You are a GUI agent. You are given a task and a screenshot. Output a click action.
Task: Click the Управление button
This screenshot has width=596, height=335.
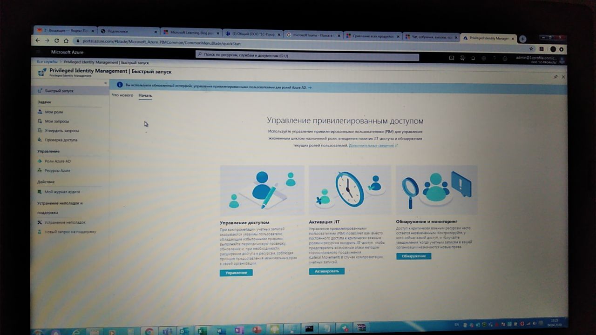click(x=236, y=273)
